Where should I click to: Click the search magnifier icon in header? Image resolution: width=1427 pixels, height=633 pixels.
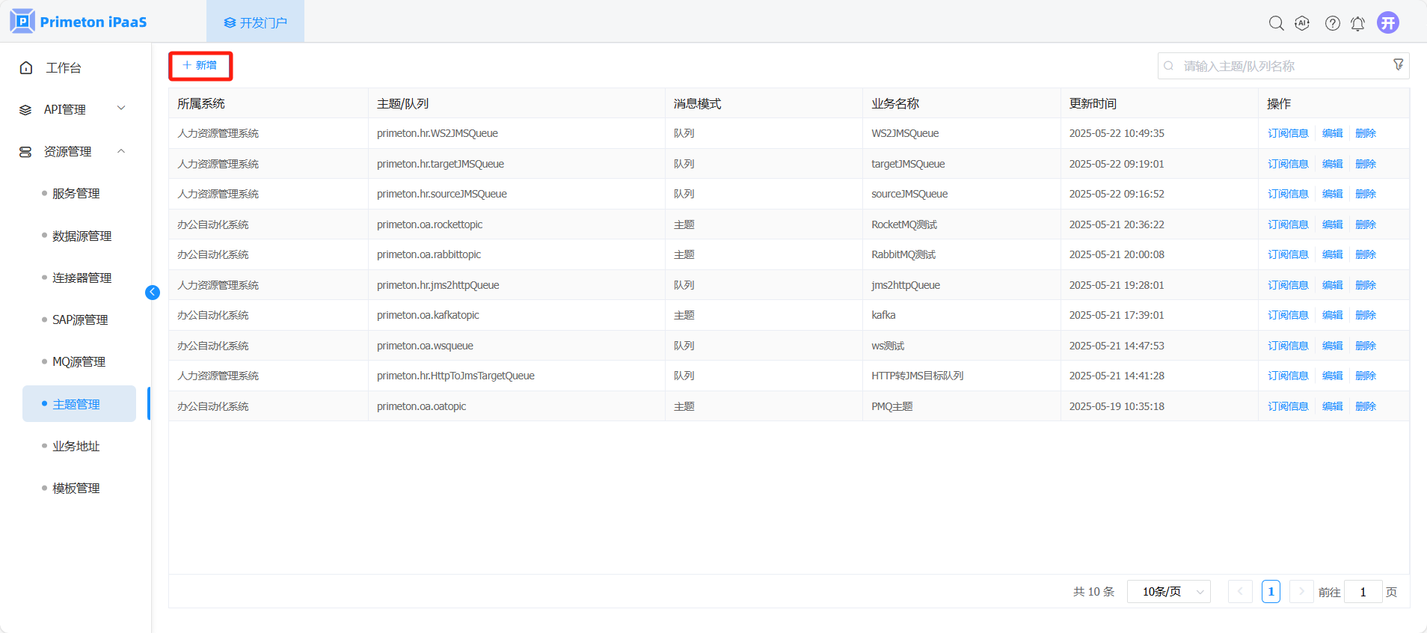(x=1276, y=23)
